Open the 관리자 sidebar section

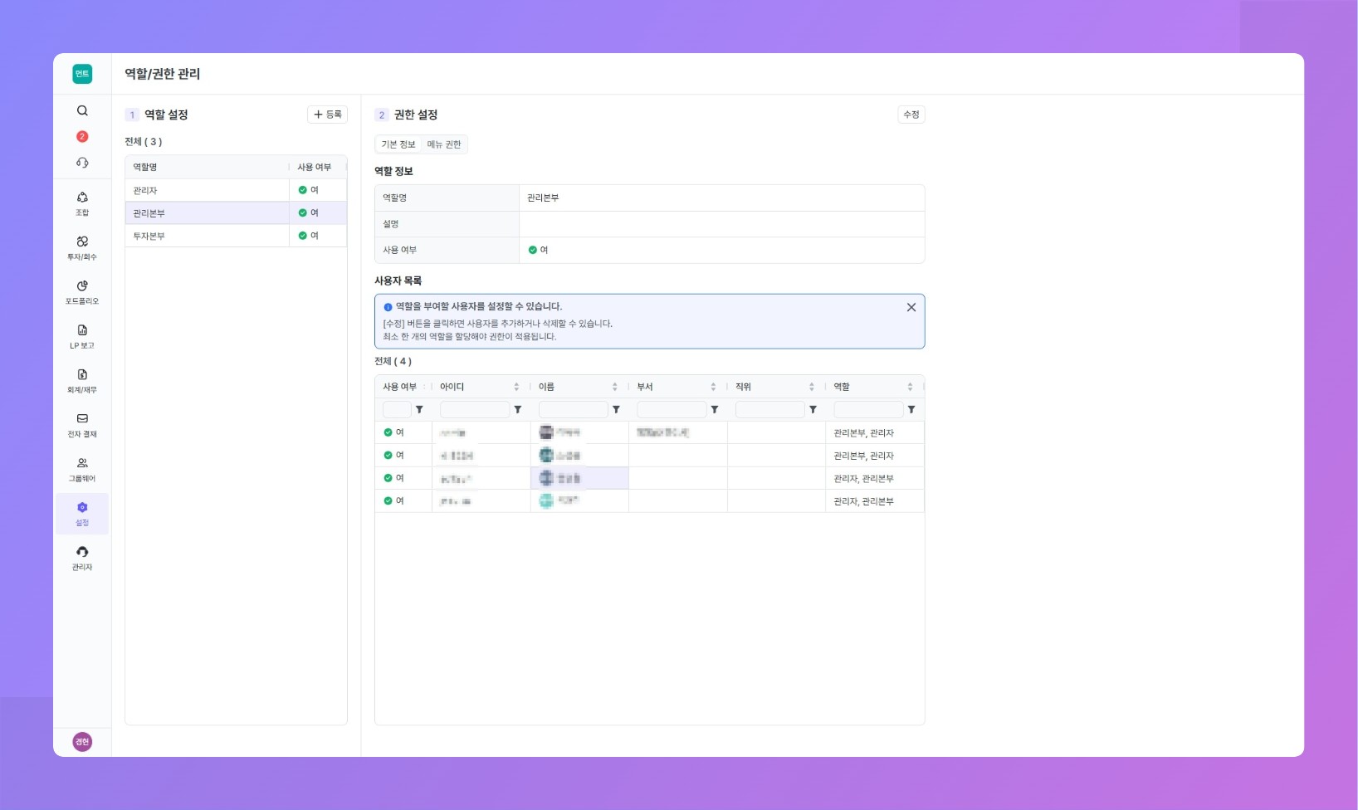(82, 559)
